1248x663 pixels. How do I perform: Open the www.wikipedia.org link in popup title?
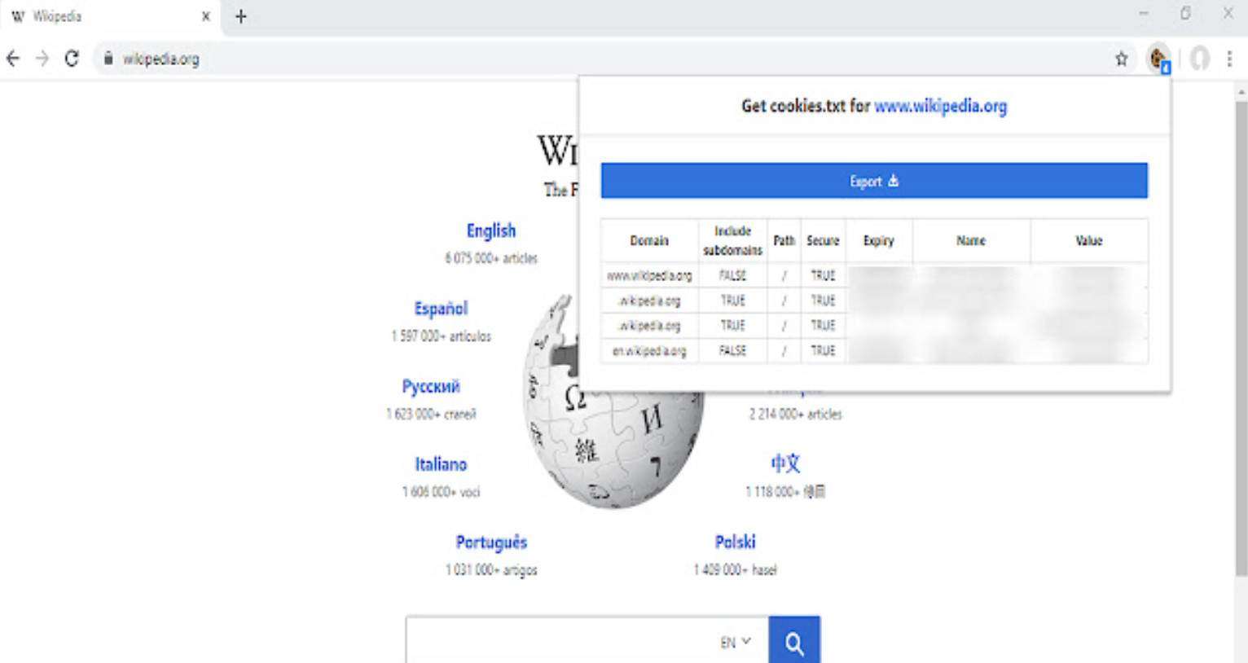point(941,106)
